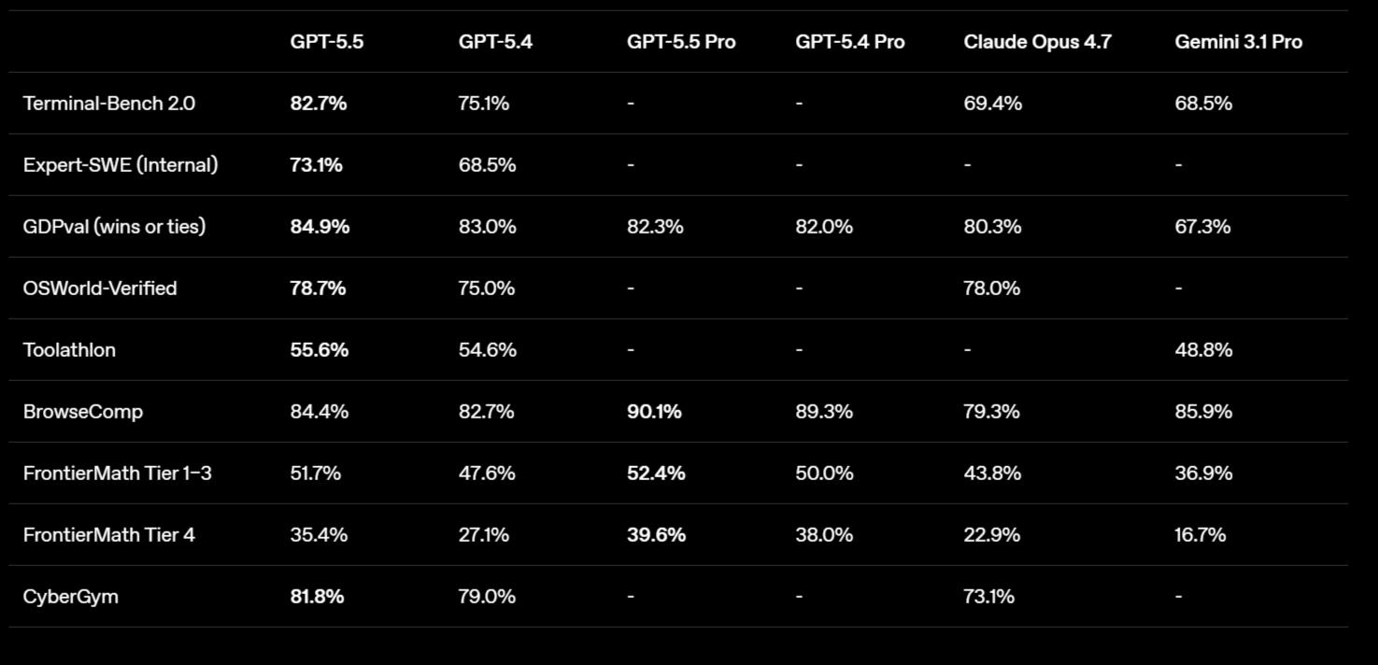Select the GPT-5.4 Pro column header
The height and width of the screenshot is (665, 1378).
[x=849, y=42]
